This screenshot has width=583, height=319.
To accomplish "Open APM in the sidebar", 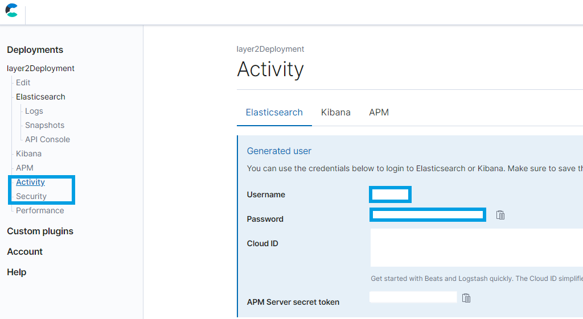I will pos(24,168).
